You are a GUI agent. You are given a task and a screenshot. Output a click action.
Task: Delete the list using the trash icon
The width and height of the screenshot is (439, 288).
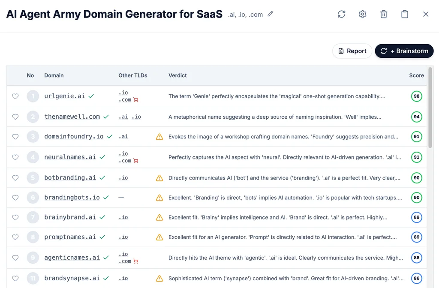click(383, 14)
